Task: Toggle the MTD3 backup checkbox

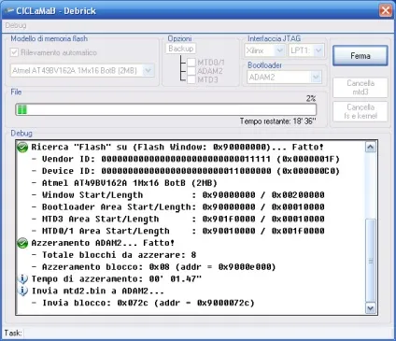Action: (191, 79)
